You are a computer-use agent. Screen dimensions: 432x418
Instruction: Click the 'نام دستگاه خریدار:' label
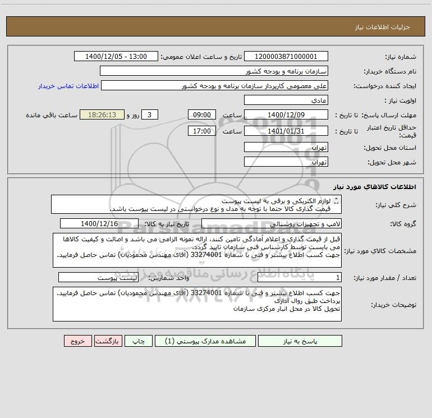[x=389, y=72]
